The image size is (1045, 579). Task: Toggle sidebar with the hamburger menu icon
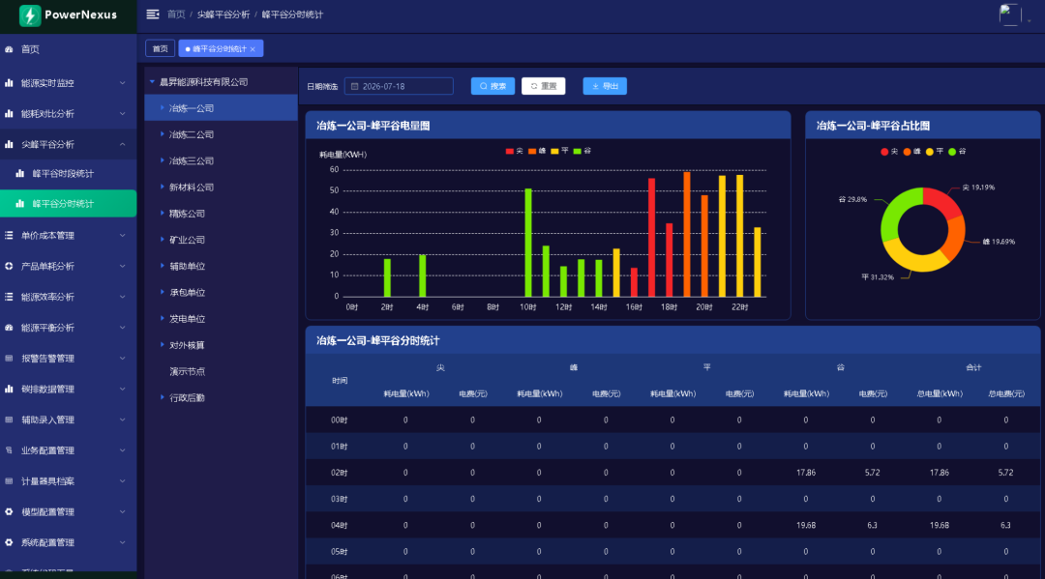point(153,14)
